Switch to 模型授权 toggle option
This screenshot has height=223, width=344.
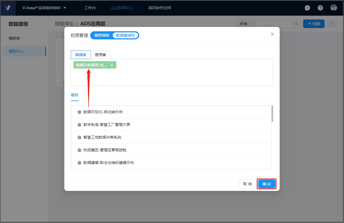102,35
